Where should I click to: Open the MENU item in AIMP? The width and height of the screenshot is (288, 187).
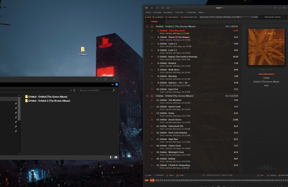click(x=148, y=13)
